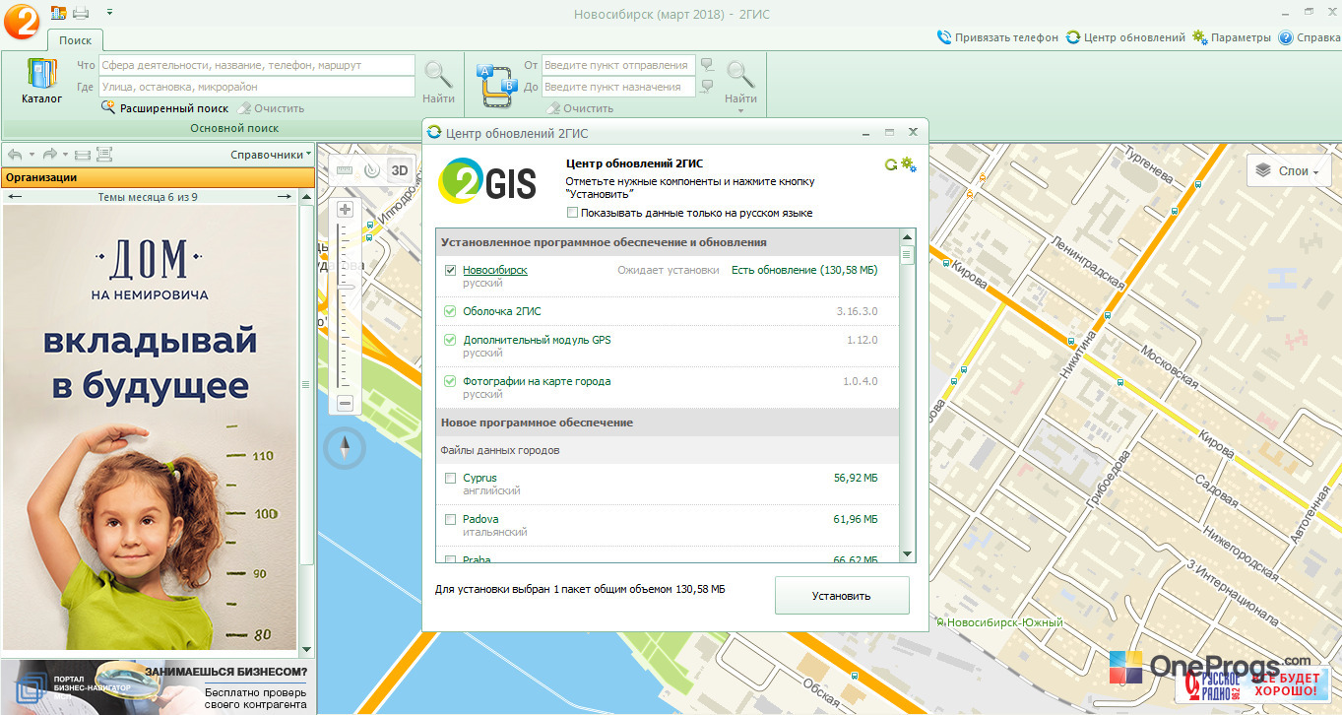Click Очистить under the main search fields
This screenshot has height=715, width=1342.
(x=272, y=108)
